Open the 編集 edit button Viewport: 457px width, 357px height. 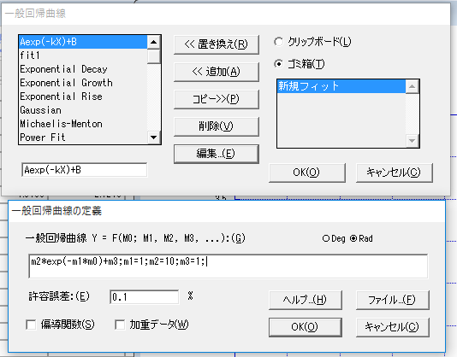[x=217, y=154]
